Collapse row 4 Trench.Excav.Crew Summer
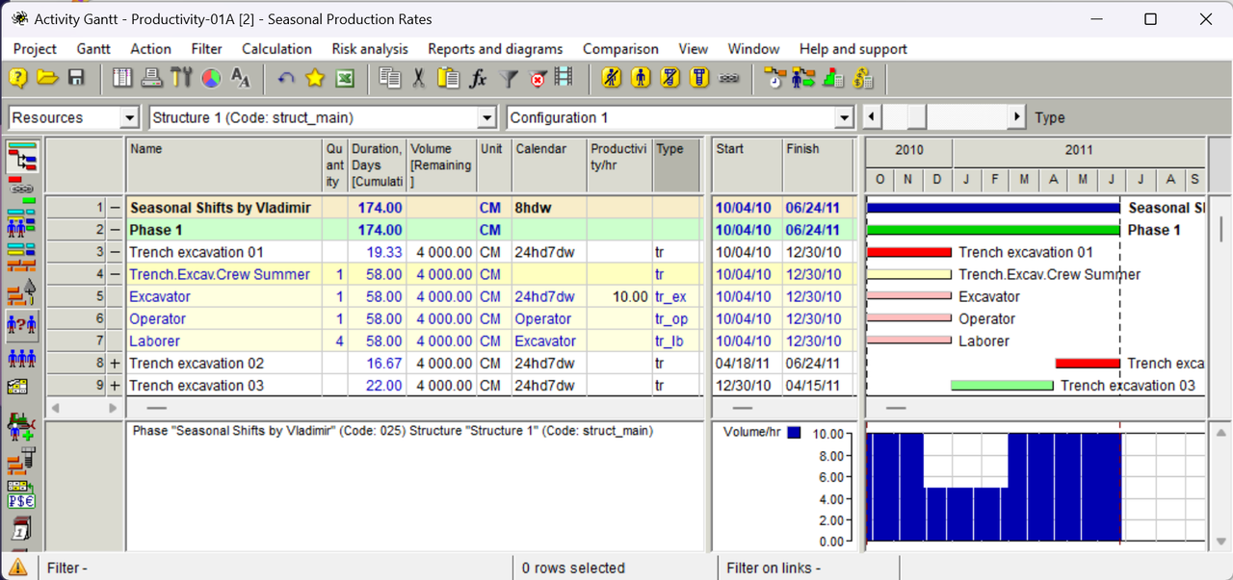 116,274
